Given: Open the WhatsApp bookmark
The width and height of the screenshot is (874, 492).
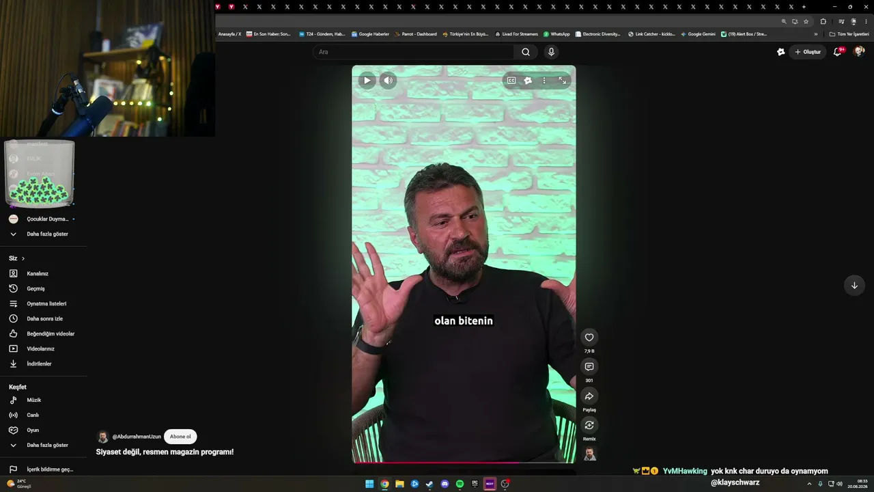Looking at the screenshot, I should coord(556,34).
